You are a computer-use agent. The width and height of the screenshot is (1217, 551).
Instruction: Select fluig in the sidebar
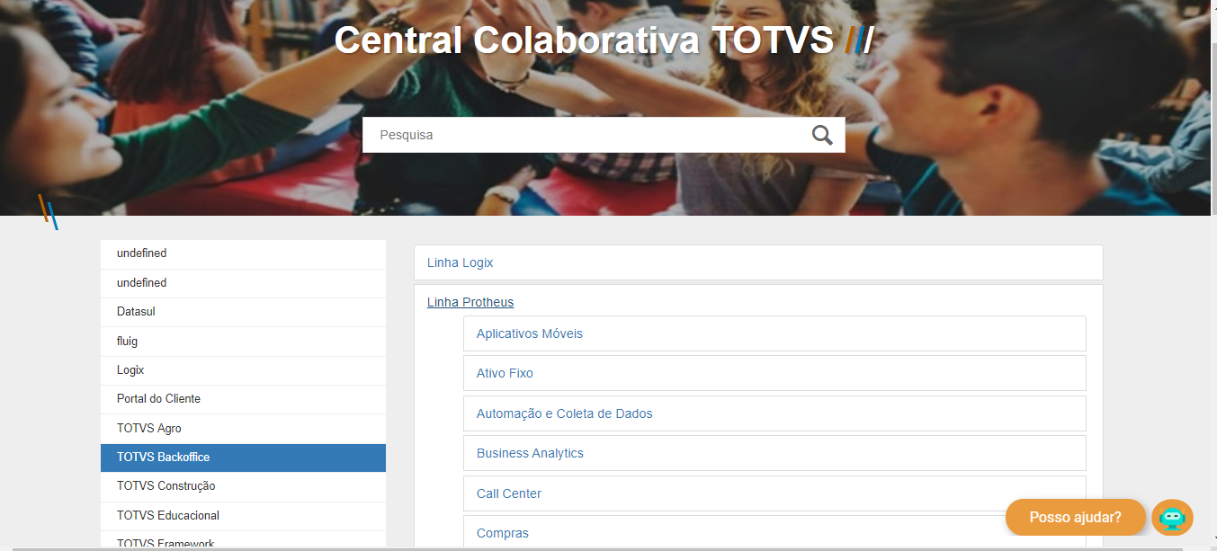coord(243,342)
